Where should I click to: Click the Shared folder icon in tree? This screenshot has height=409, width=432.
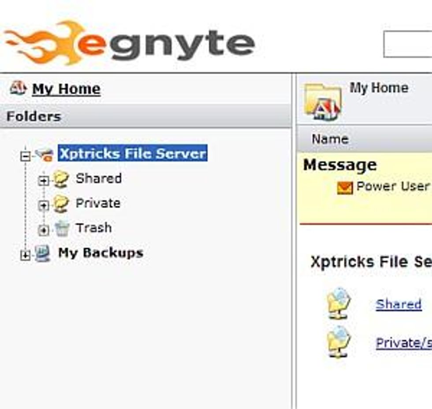61,179
